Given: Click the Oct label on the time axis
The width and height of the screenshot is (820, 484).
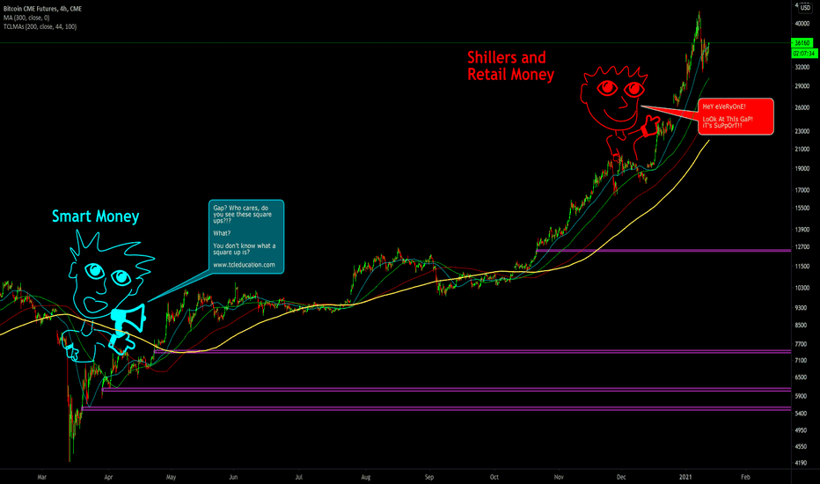Looking at the screenshot, I should pyautogui.click(x=494, y=477).
